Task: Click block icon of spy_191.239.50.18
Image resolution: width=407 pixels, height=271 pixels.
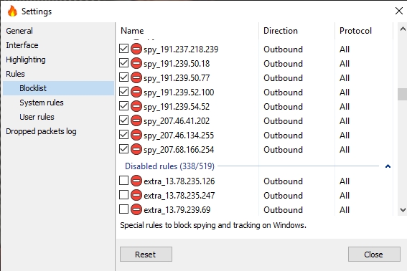Action: tap(136, 63)
